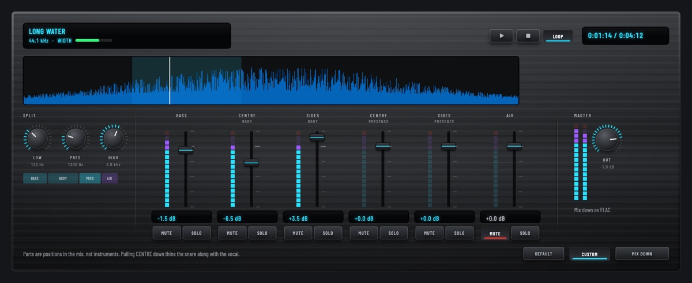Click the SIDES BODY fader handle
Image resolution: width=692 pixels, height=283 pixels.
[317, 137]
